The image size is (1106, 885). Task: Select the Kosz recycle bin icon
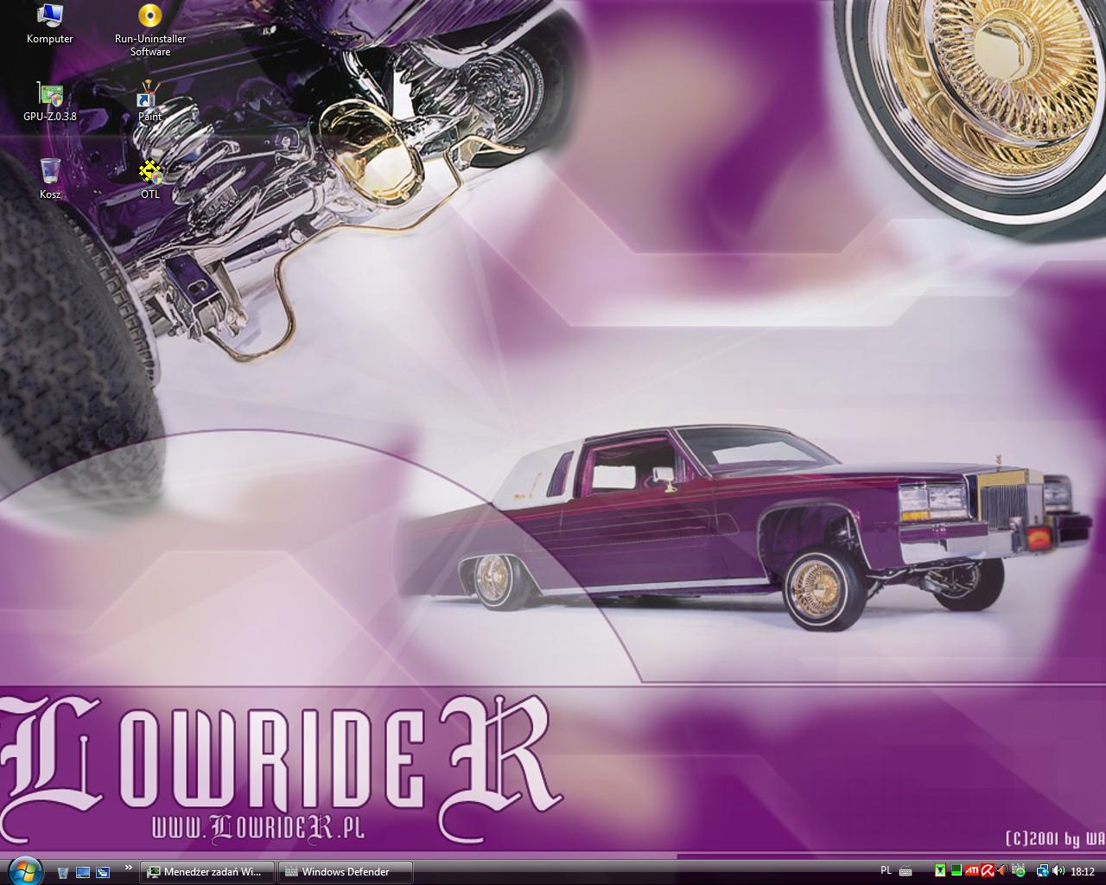50,180
